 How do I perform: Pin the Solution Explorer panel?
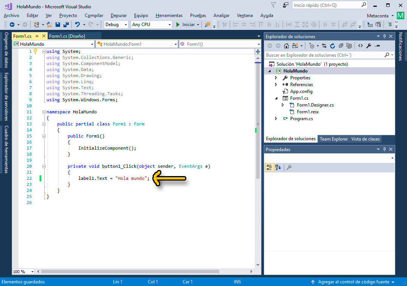coord(384,36)
